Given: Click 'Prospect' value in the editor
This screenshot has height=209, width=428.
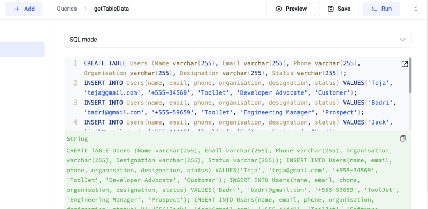Looking at the screenshot, I should click(339, 112).
